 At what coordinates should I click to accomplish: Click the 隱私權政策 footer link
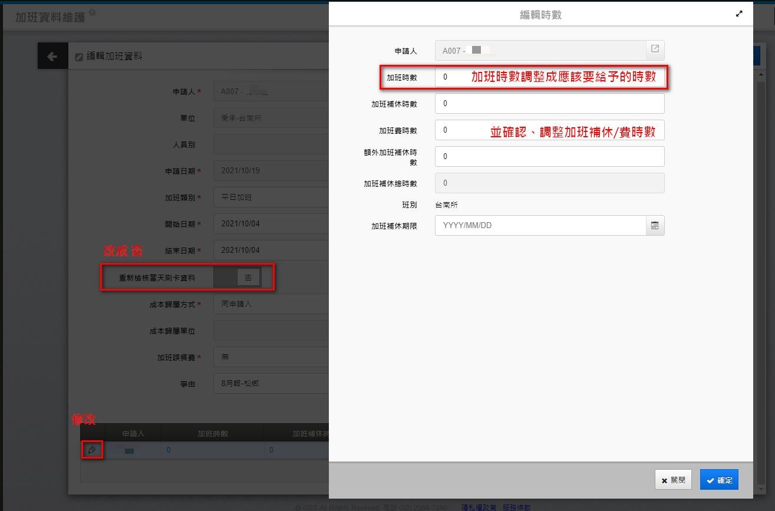tap(479, 507)
